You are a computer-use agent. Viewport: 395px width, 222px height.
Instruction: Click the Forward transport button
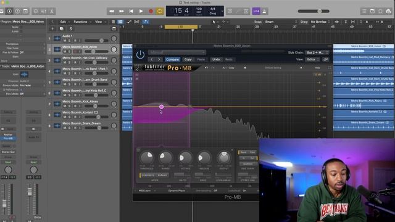121,11
